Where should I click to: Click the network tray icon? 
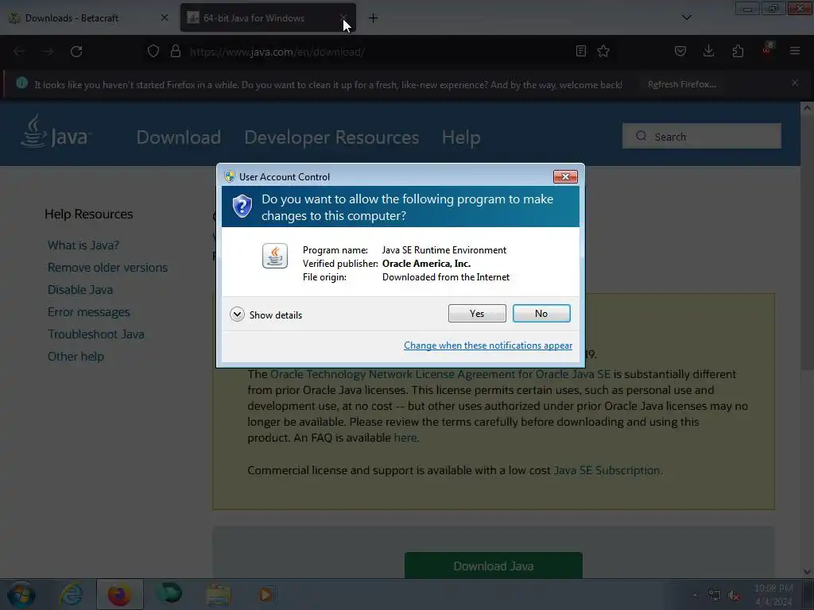tap(715, 596)
